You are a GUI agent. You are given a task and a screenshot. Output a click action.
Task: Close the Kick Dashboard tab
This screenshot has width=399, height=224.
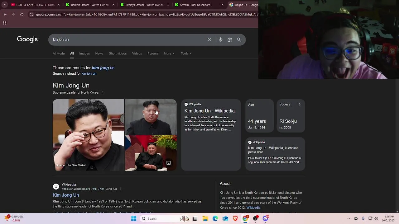click(223, 5)
